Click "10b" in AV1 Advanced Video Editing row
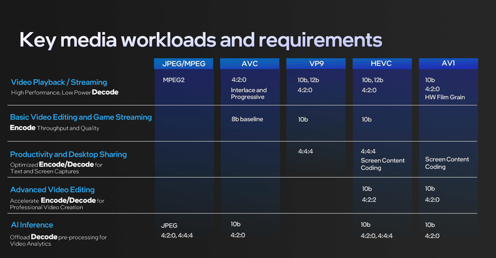This screenshot has width=496, height=258. (x=430, y=189)
